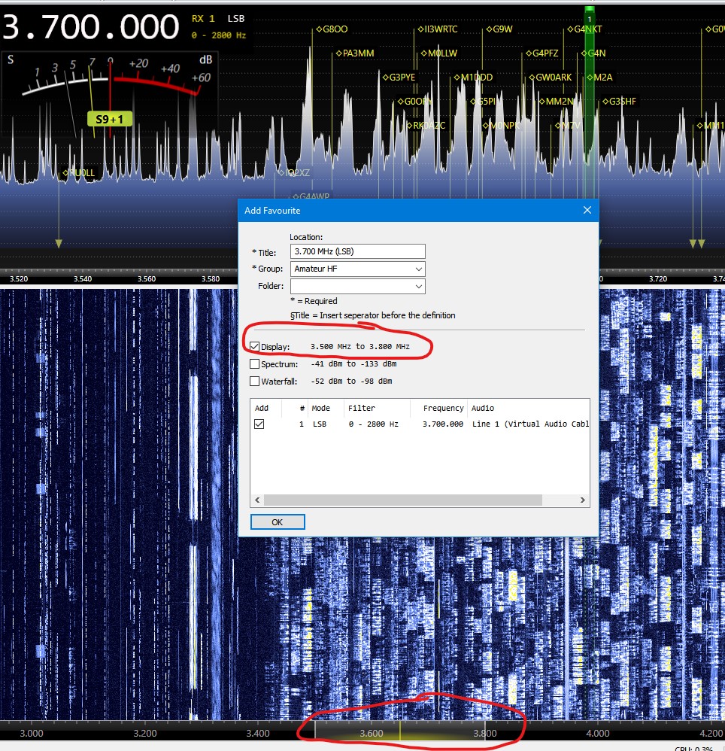Viewport: 725px width, 751px height.
Task: Uncheck the Display range checkbox
Action: [x=255, y=347]
